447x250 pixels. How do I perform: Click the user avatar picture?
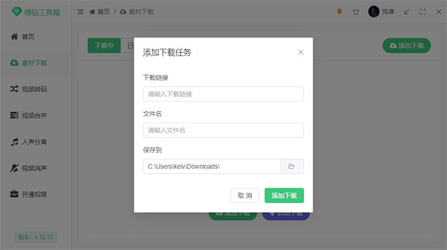(374, 11)
